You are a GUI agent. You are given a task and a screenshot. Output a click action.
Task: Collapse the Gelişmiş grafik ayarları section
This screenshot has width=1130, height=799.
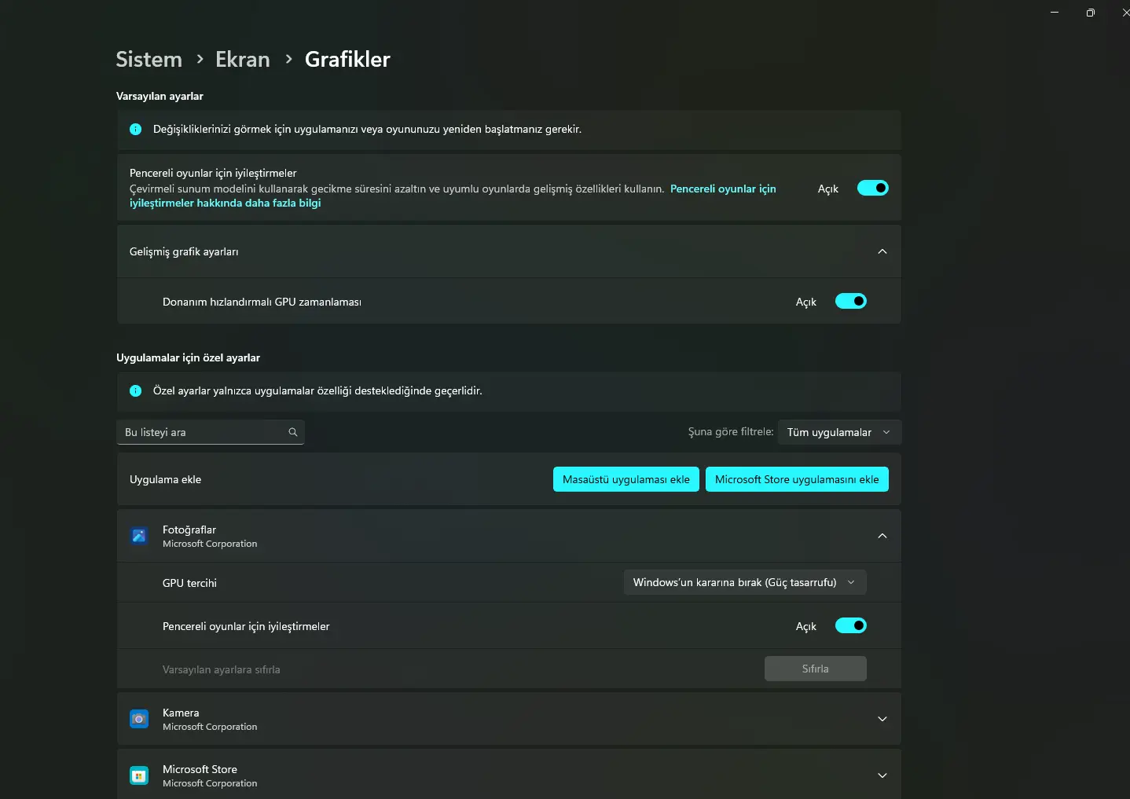[882, 251]
